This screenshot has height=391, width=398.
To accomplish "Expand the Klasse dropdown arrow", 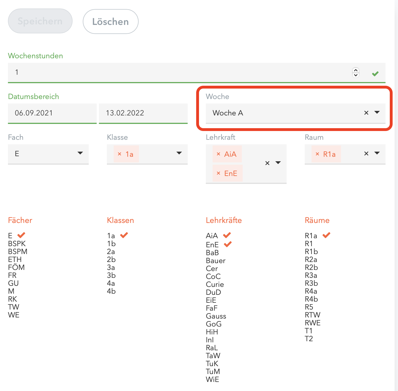I will 179,153.
